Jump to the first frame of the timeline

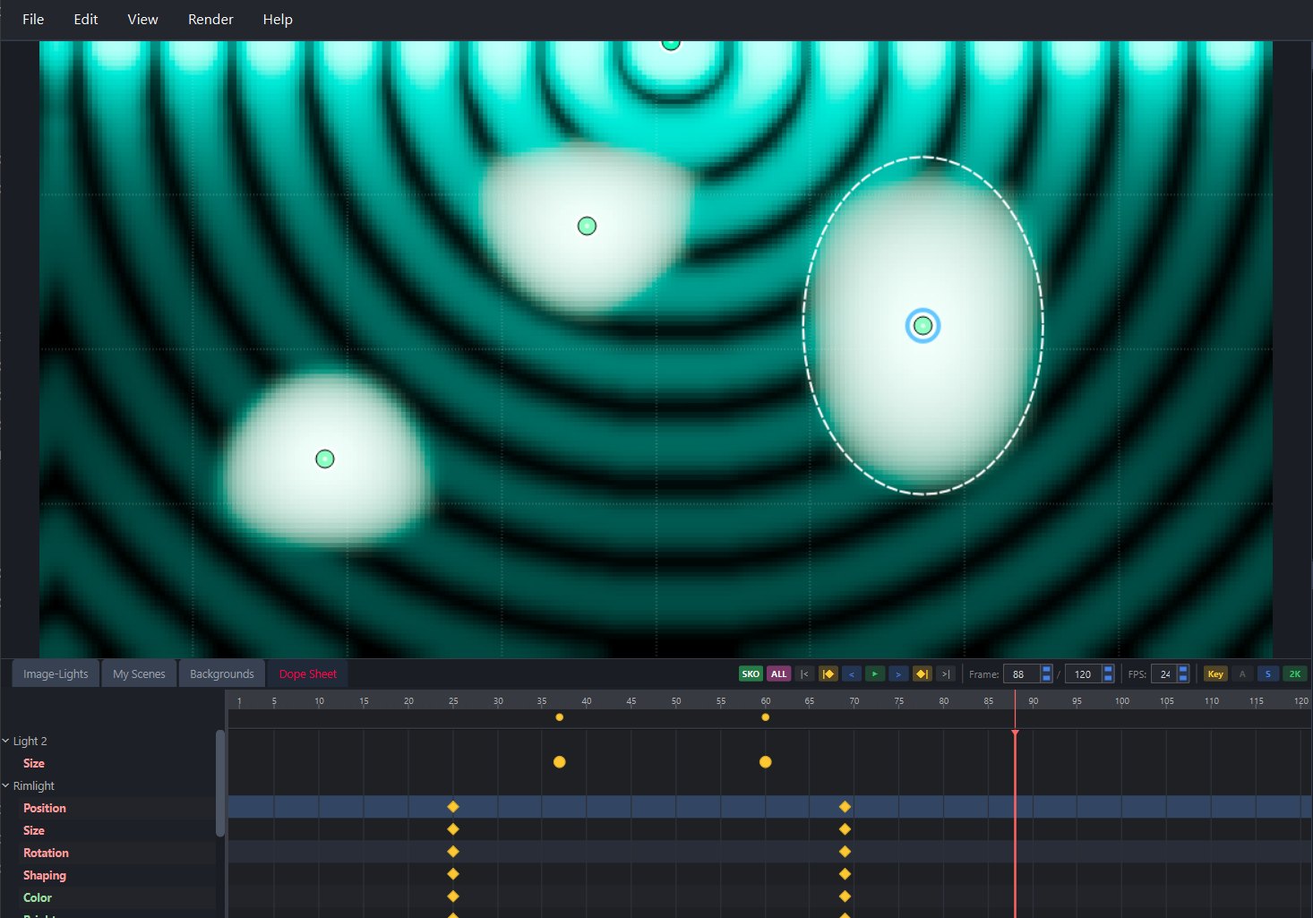pyautogui.click(x=805, y=673)
